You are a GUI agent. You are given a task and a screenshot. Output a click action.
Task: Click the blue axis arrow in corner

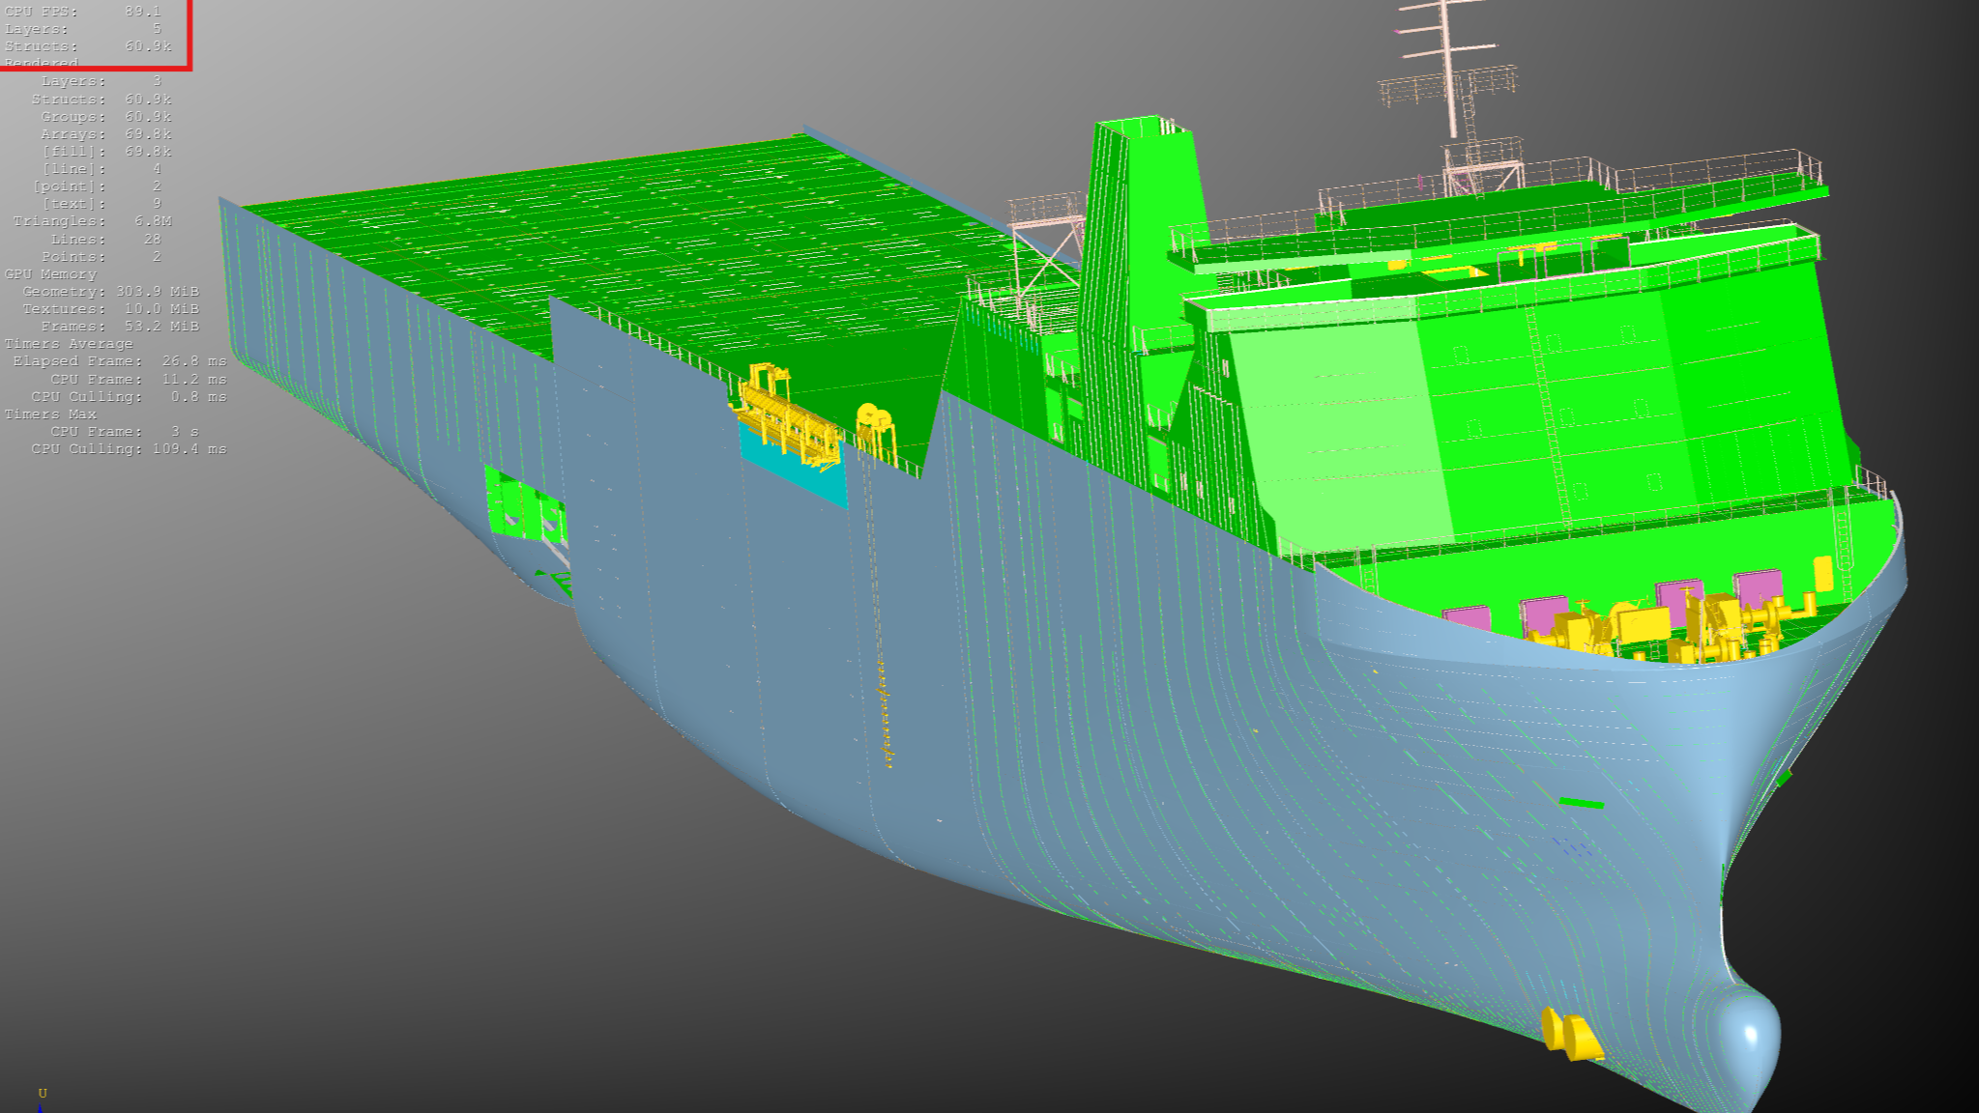pyautogui.click(x=40, y=1107)
